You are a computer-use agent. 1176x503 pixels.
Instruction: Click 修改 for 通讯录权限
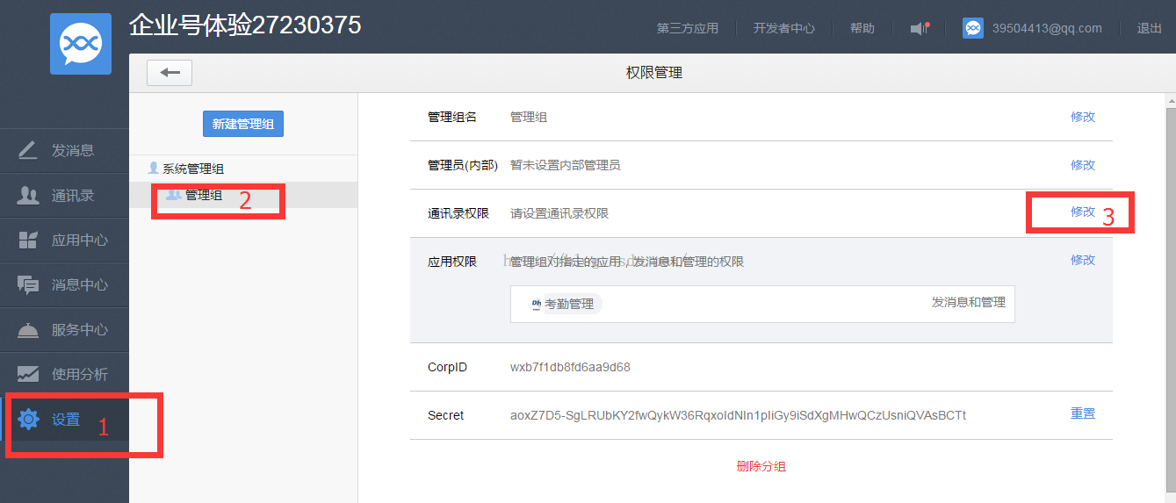(x=1083, y=212)
